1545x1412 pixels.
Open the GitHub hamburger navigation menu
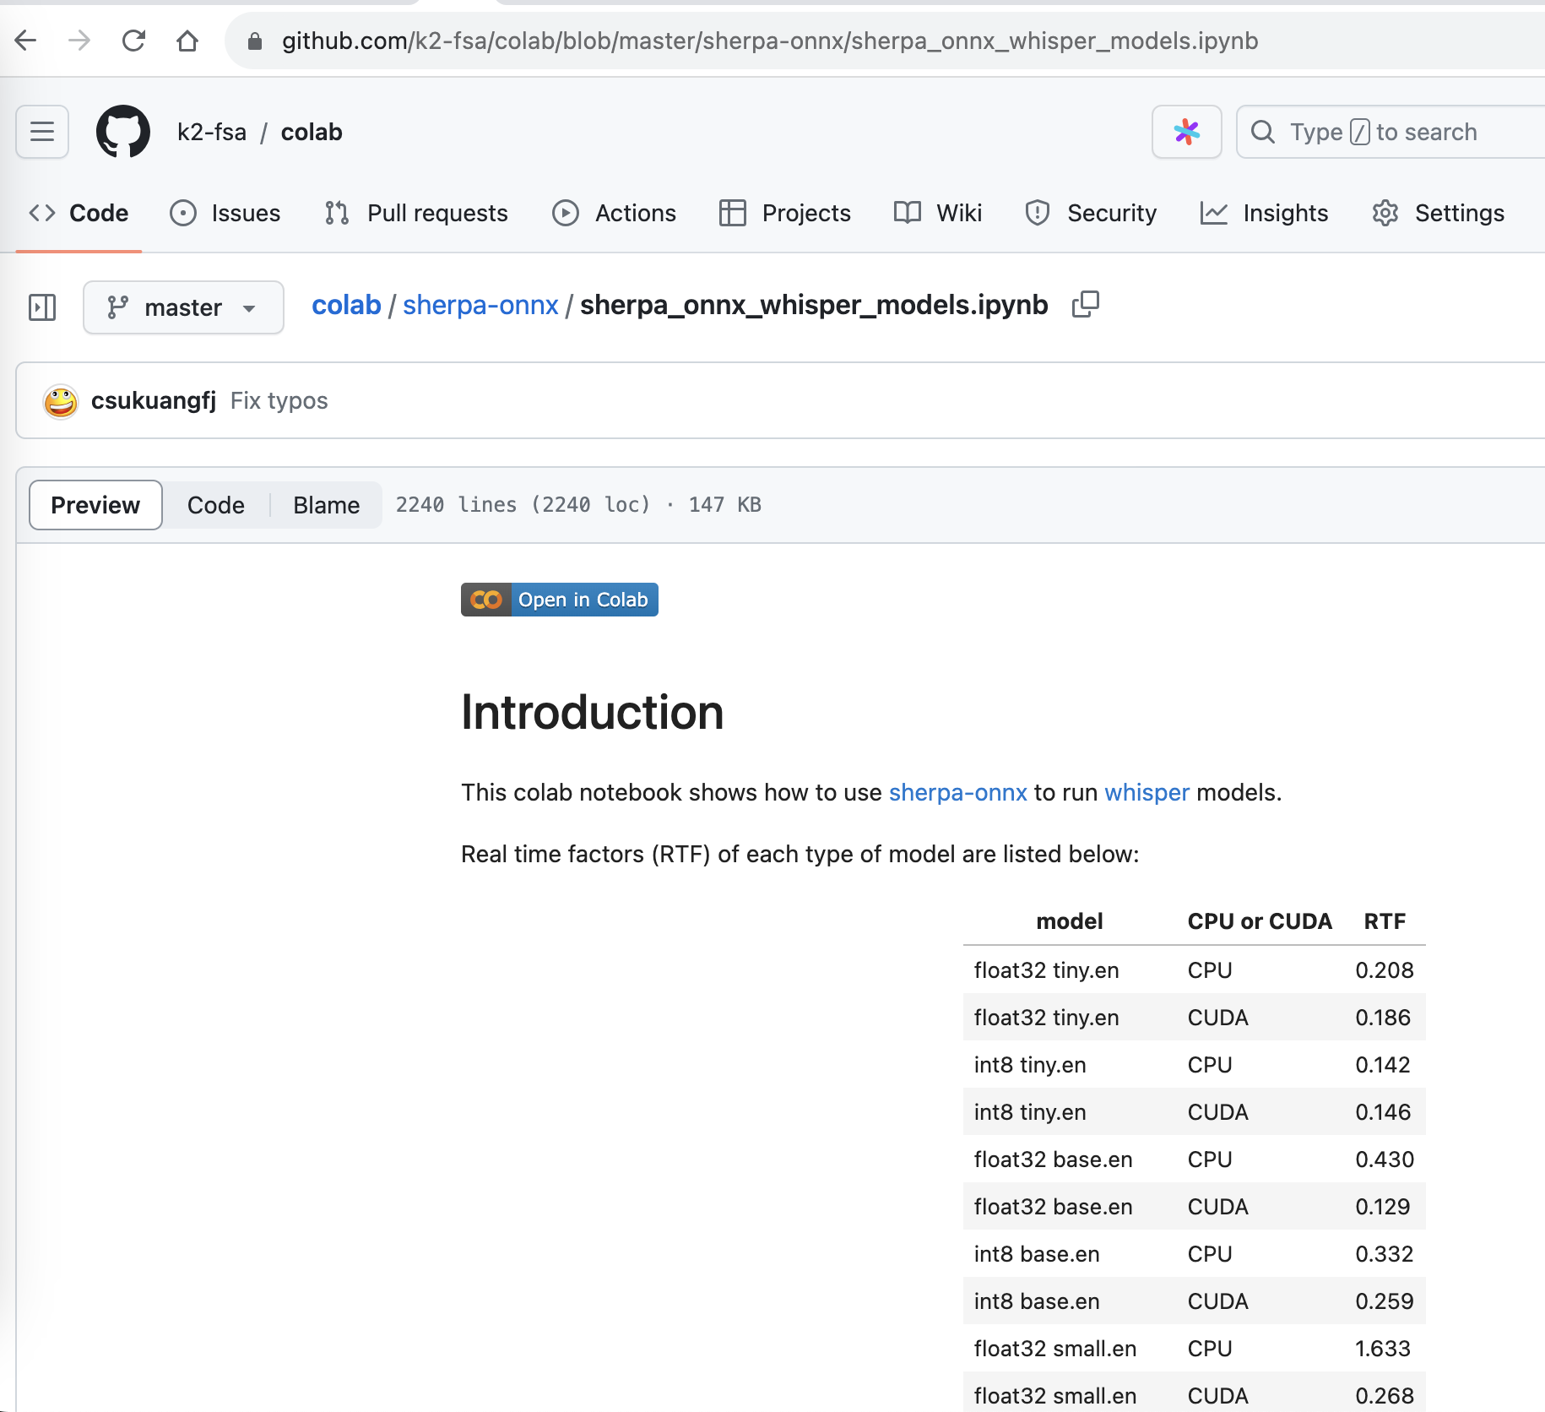coord(42,132)
